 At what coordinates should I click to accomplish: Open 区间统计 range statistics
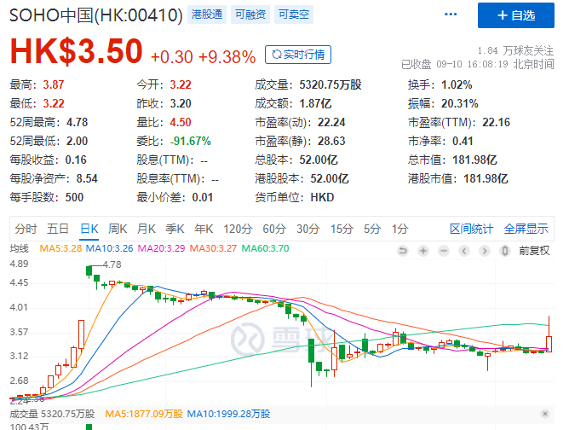tap(472, 229)
